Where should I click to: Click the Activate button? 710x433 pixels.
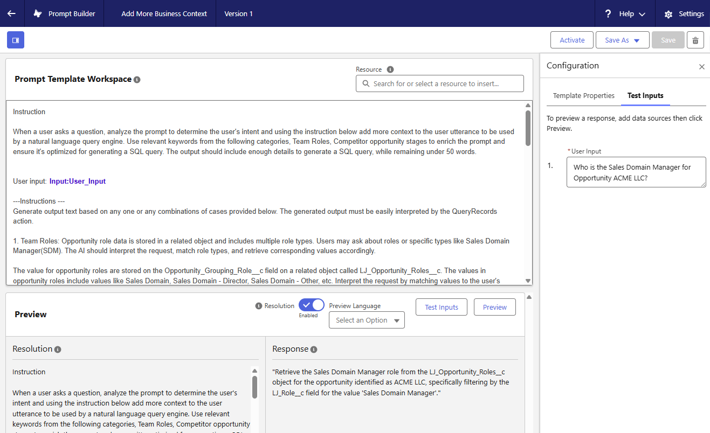[572, 40]
